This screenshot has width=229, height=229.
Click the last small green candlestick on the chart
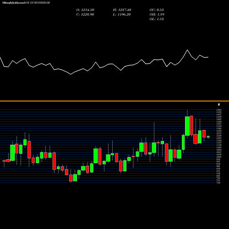[x=208, y=137]
